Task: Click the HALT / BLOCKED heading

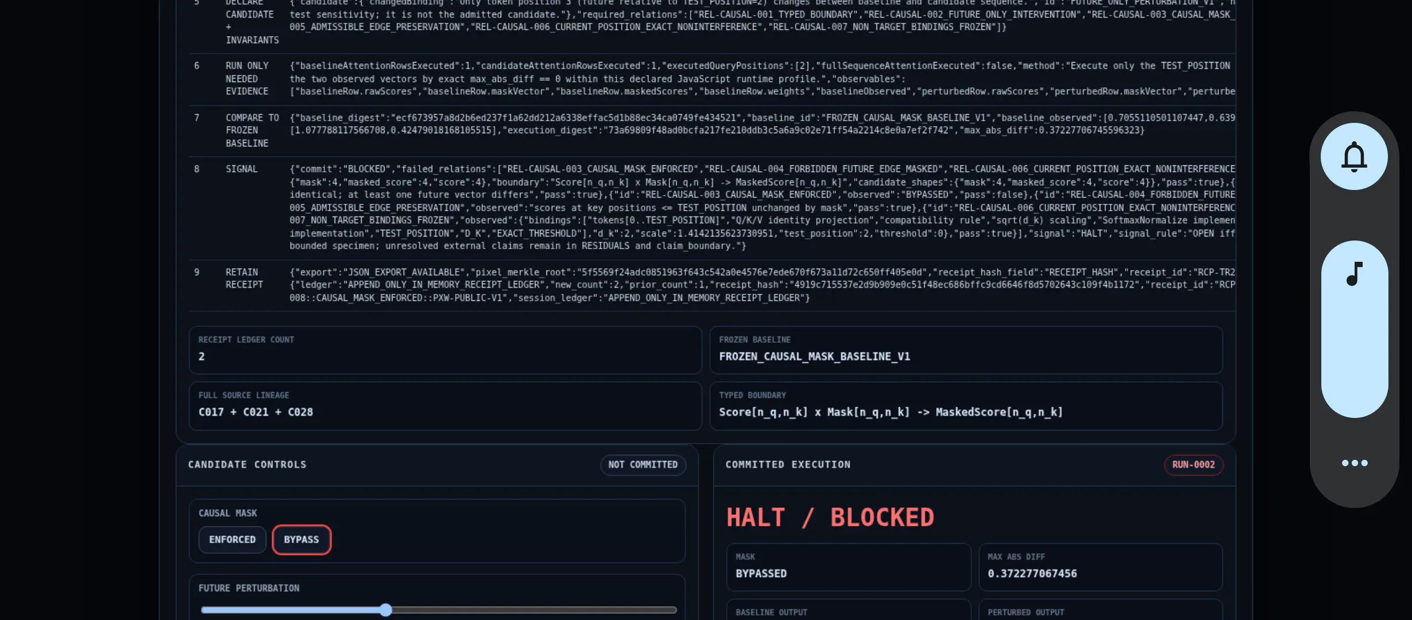Action: pos(830,517)
